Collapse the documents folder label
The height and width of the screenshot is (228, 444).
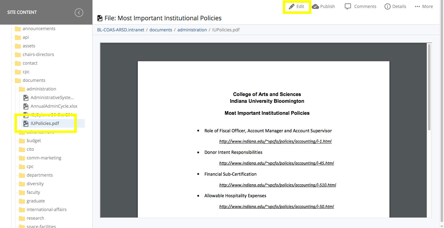34,80
